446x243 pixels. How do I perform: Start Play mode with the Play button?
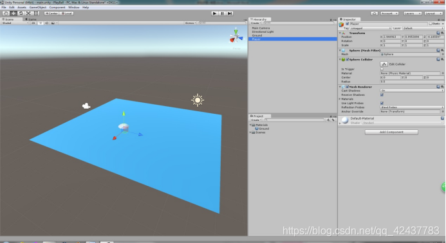pyautogui.click(x=215, y=14)
